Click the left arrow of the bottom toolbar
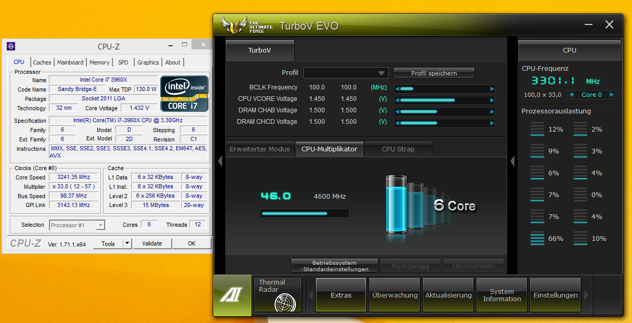The width and height of the screenshot is (632, 323). [x=311, y=295]
